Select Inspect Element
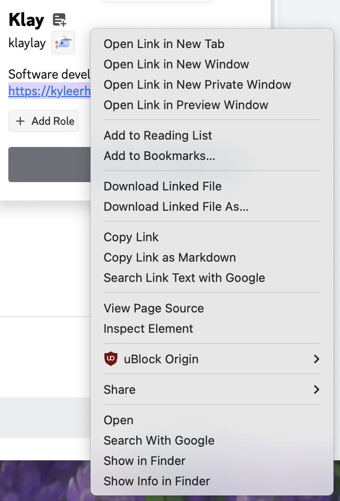340x501 pixels. coord(149,329)
